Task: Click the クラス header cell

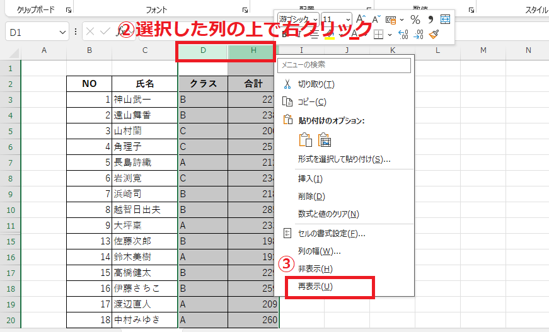Action: pyautogui.click(x=203, y=84)
